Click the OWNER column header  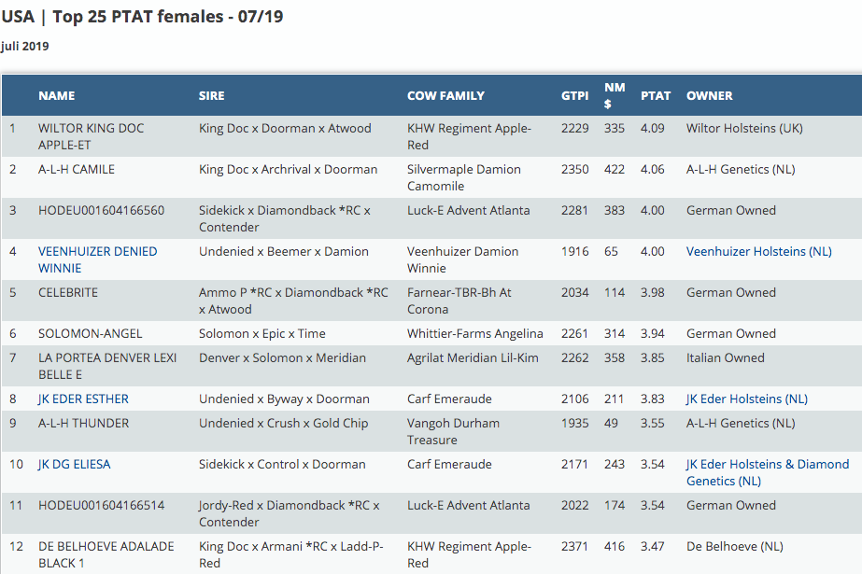coord(709,95)
